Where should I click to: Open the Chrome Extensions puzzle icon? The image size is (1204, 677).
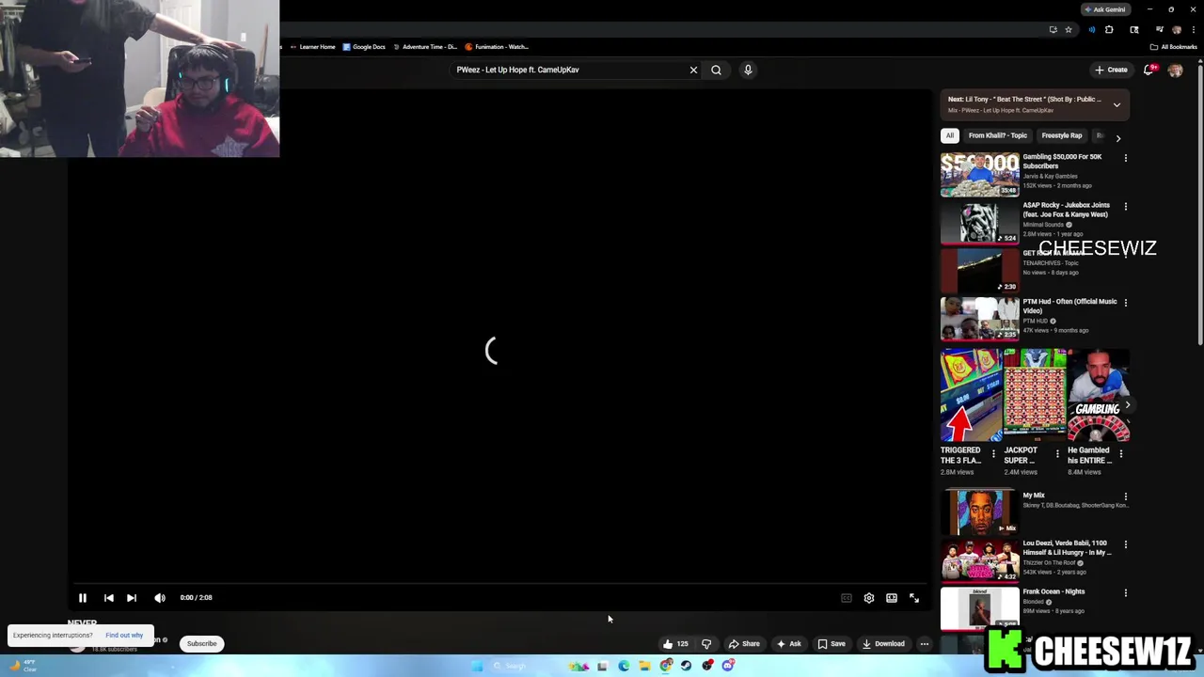click(x=1109, y=30)
